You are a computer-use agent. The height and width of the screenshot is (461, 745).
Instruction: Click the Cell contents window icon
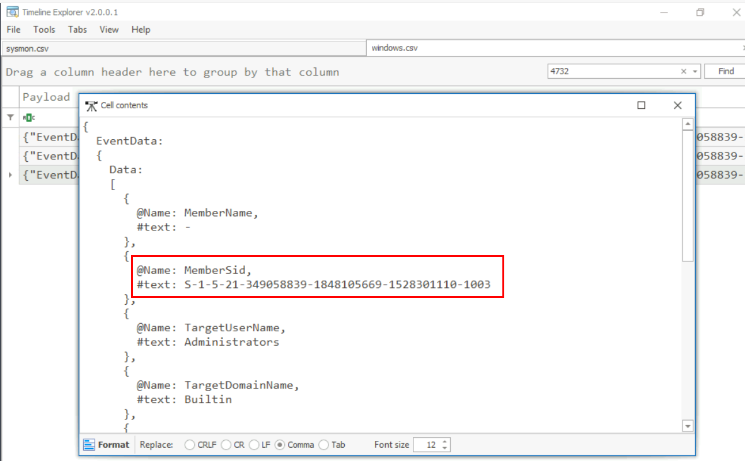tap(91, 106)
